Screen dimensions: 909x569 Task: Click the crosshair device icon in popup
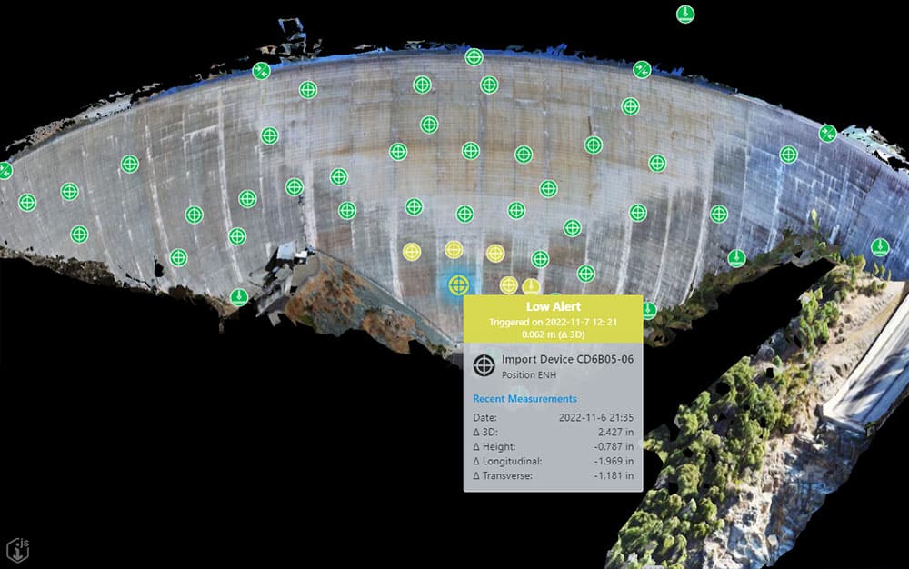[x=485, y=365]
